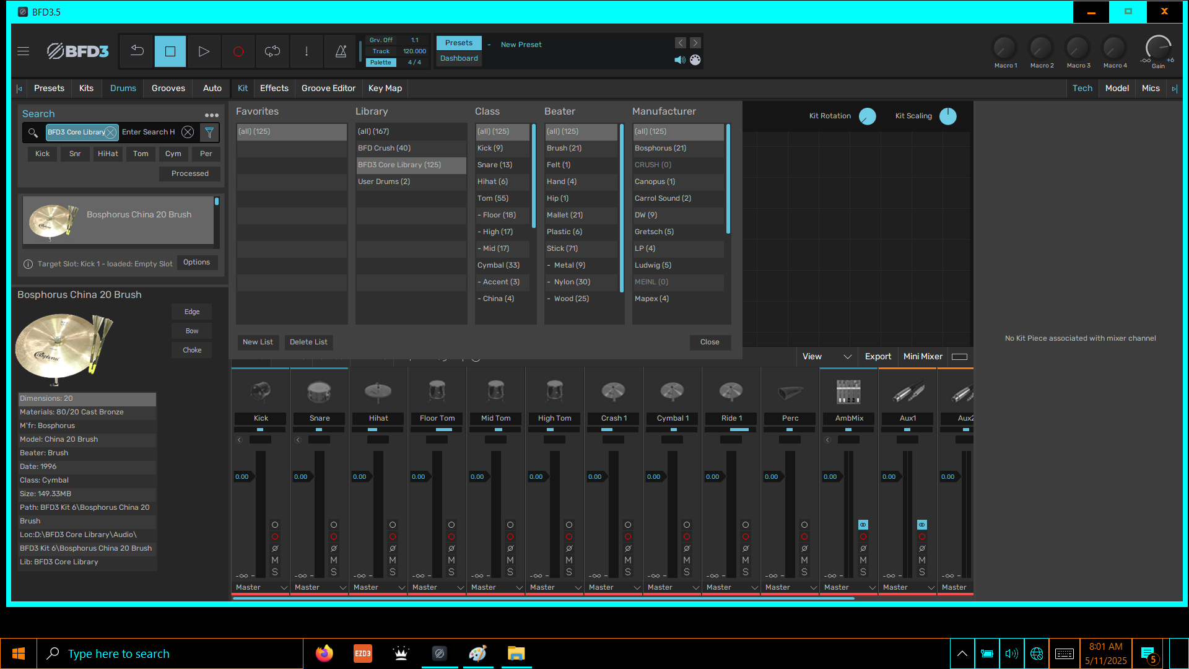Open the Options button for target slot
Screen dimensions: 1189x669
pyautogui.click(x=197, y=263)
